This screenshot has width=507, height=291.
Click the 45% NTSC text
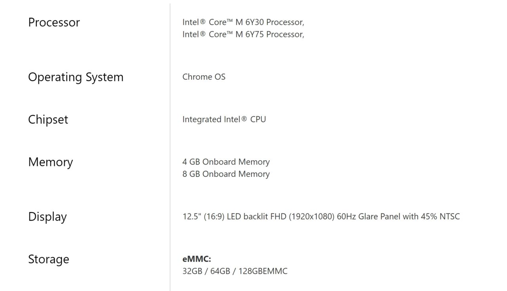pyautogui.click(x=441, y=217)
